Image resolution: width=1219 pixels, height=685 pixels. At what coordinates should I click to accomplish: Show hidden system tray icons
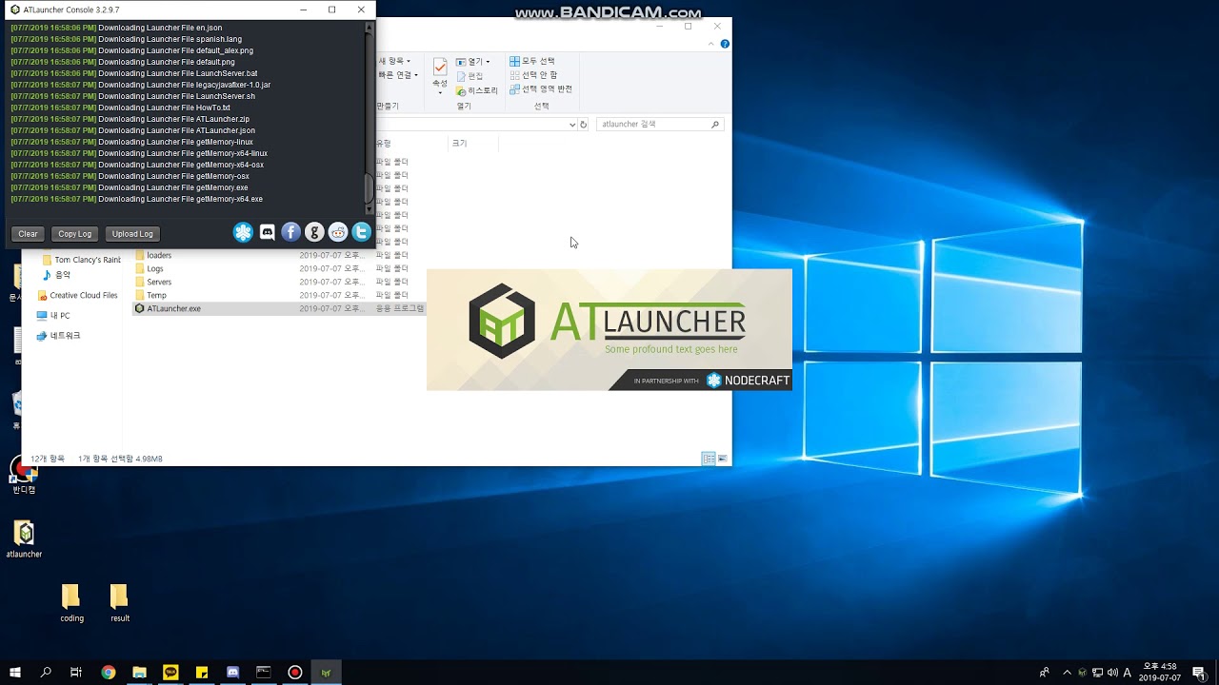click(x=1067, y=673)
